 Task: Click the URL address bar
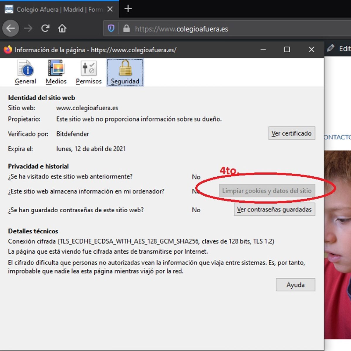pos(234,29)
